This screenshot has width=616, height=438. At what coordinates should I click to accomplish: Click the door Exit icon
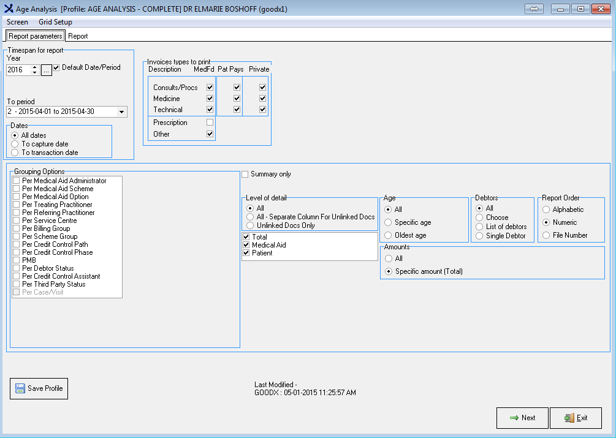pos(569,418)
